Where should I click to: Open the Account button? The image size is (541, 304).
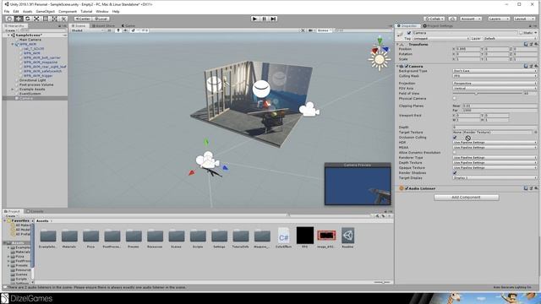click(471, 19)
